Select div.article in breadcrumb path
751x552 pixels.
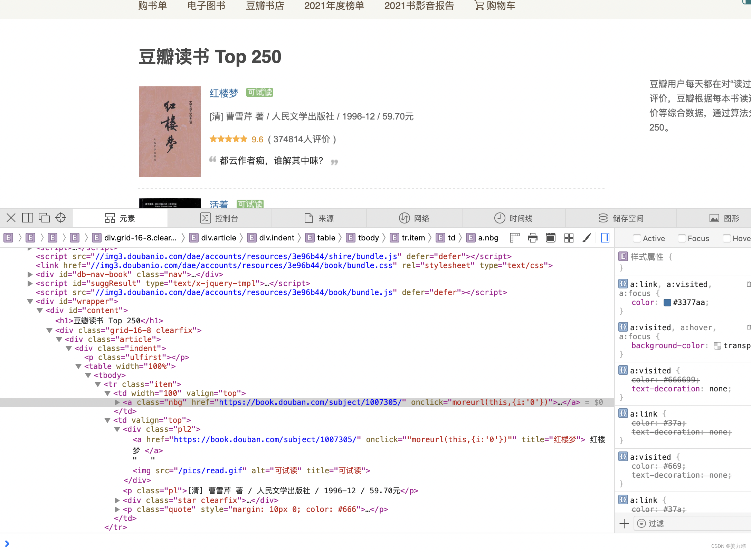213,238
